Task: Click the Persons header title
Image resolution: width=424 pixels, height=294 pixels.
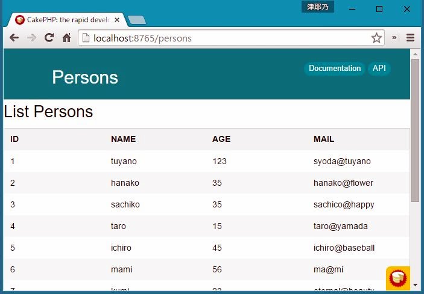Action: (x=85, y=78)
